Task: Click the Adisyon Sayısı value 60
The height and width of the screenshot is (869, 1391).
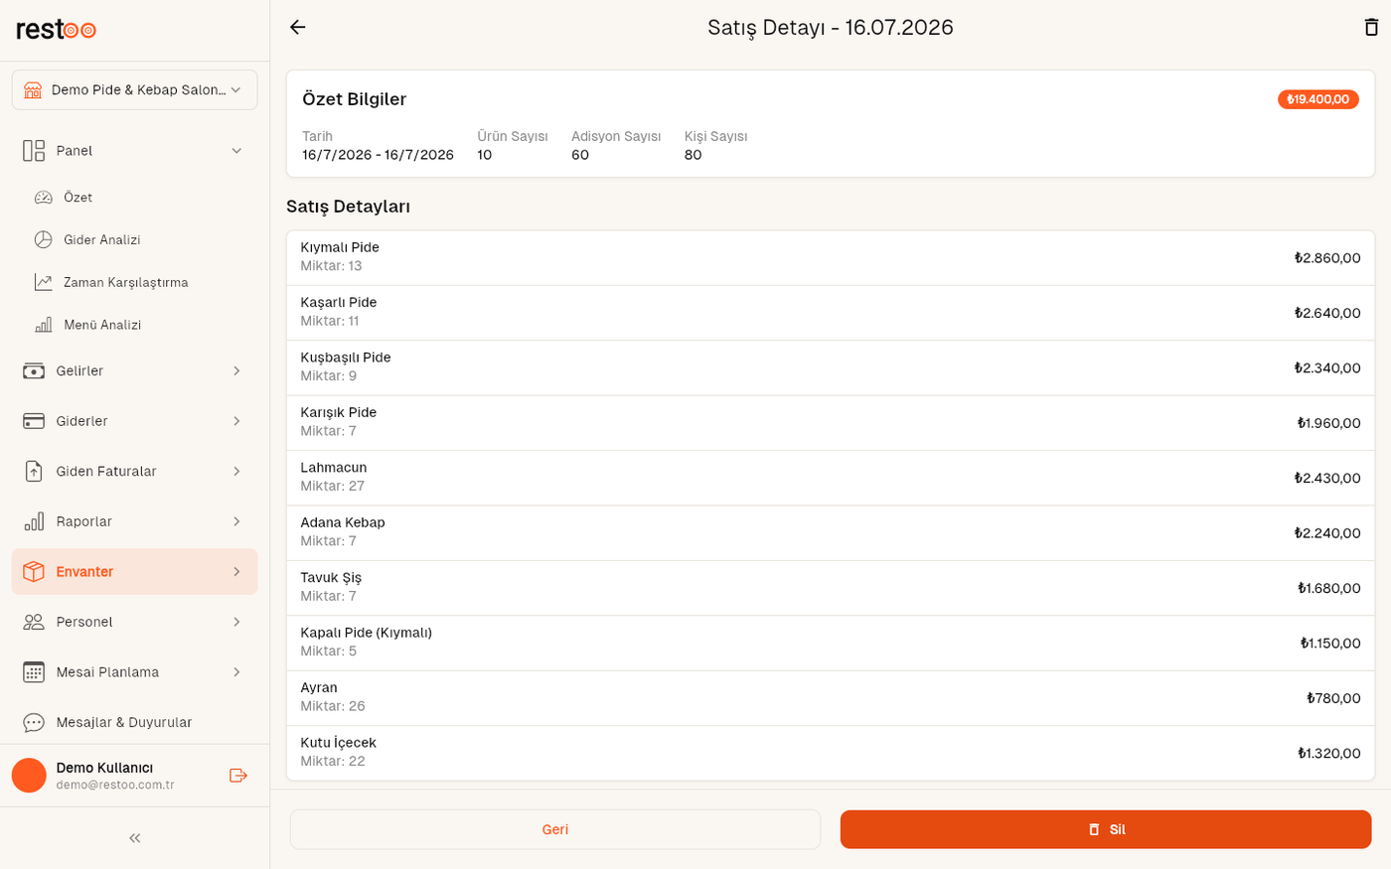Action: coord(580,155)
